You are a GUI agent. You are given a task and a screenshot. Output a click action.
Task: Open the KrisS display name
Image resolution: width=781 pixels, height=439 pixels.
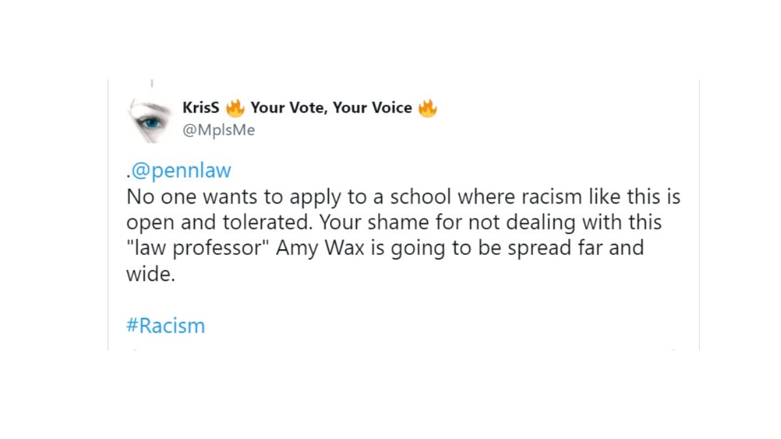[x=200, y=108]
